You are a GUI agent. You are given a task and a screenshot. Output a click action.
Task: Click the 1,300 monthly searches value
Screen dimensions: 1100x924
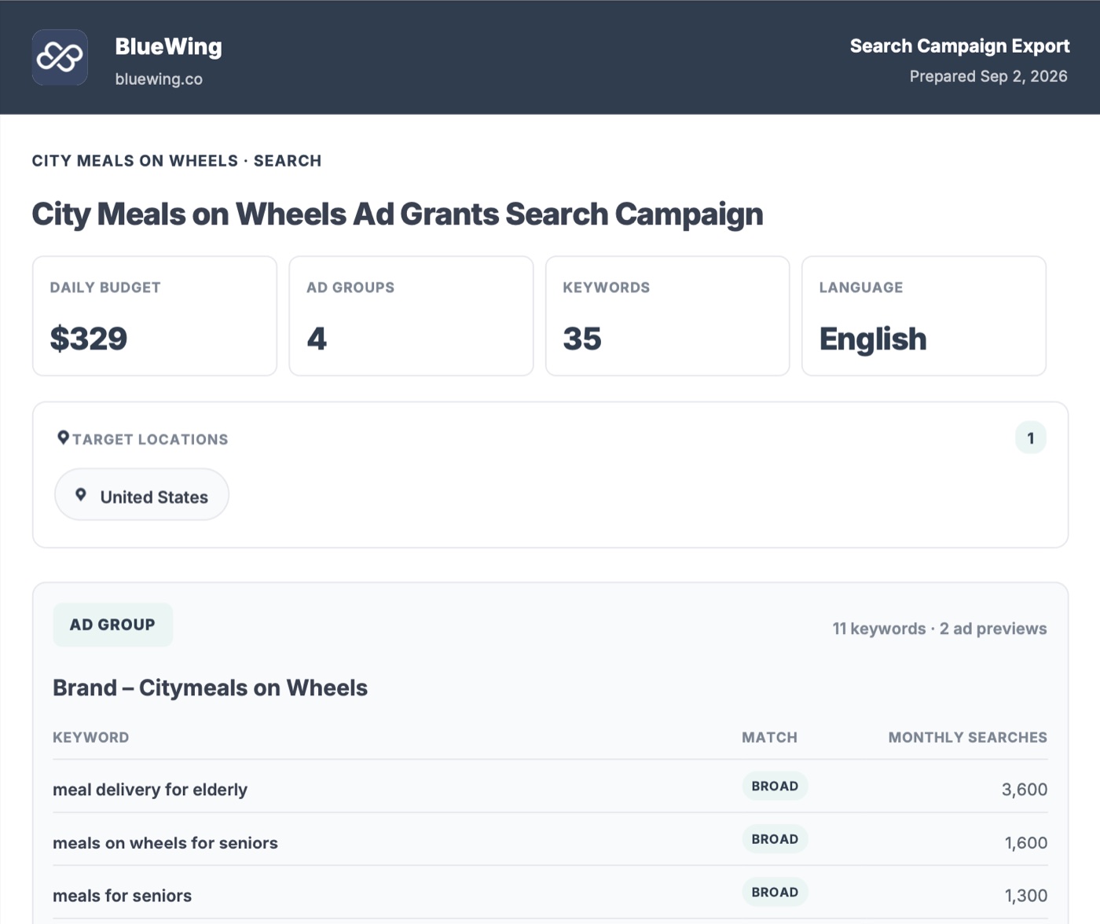1026,896
